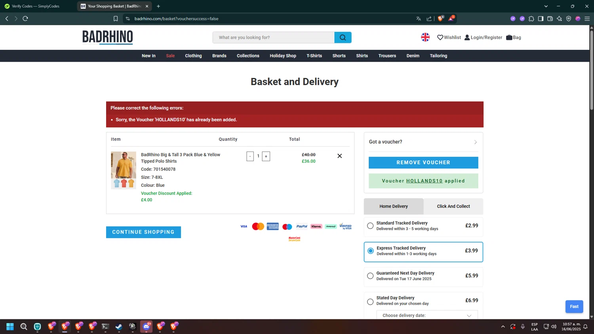
Task: Toggle the browser sidebar panel icon
Action: click(x=541, y=19)
